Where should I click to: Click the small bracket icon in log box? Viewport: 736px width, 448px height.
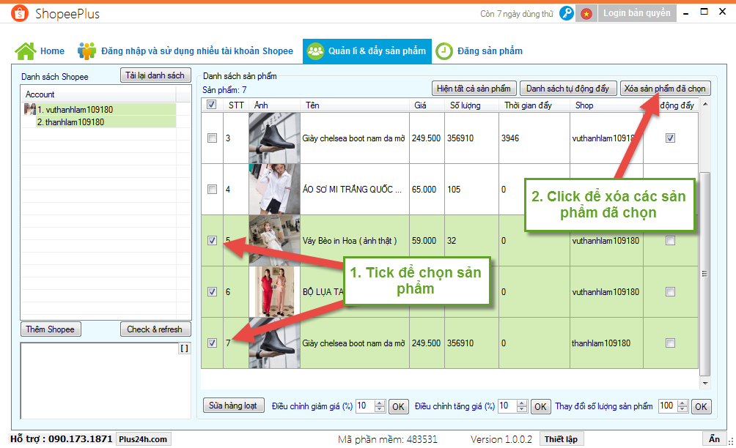[x=184, y=348]
